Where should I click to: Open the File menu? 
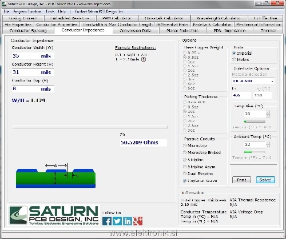6,11
